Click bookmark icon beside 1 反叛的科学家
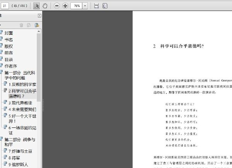 point(5,84)
